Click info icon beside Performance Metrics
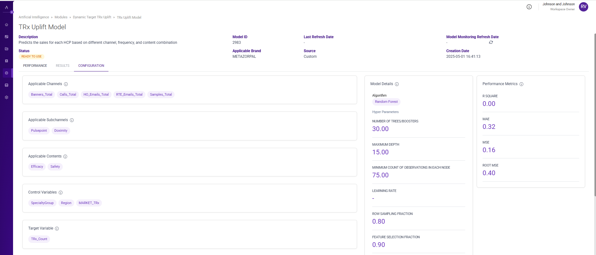The width and height of the screenshot is (596, 255). click(521, 84)
